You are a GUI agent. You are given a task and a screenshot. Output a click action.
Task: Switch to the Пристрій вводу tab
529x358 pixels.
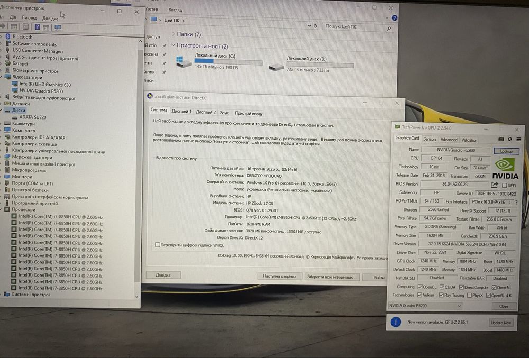(x=249, y=113)
